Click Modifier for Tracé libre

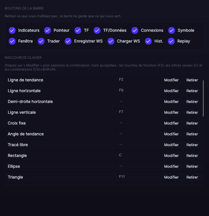tap(171, 145)
